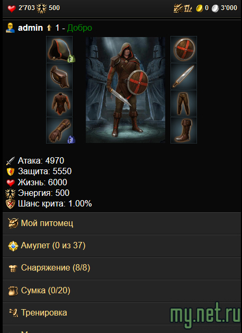Select the short sword weapon slot
The image size is (242, 333).
tap(184, 76)
